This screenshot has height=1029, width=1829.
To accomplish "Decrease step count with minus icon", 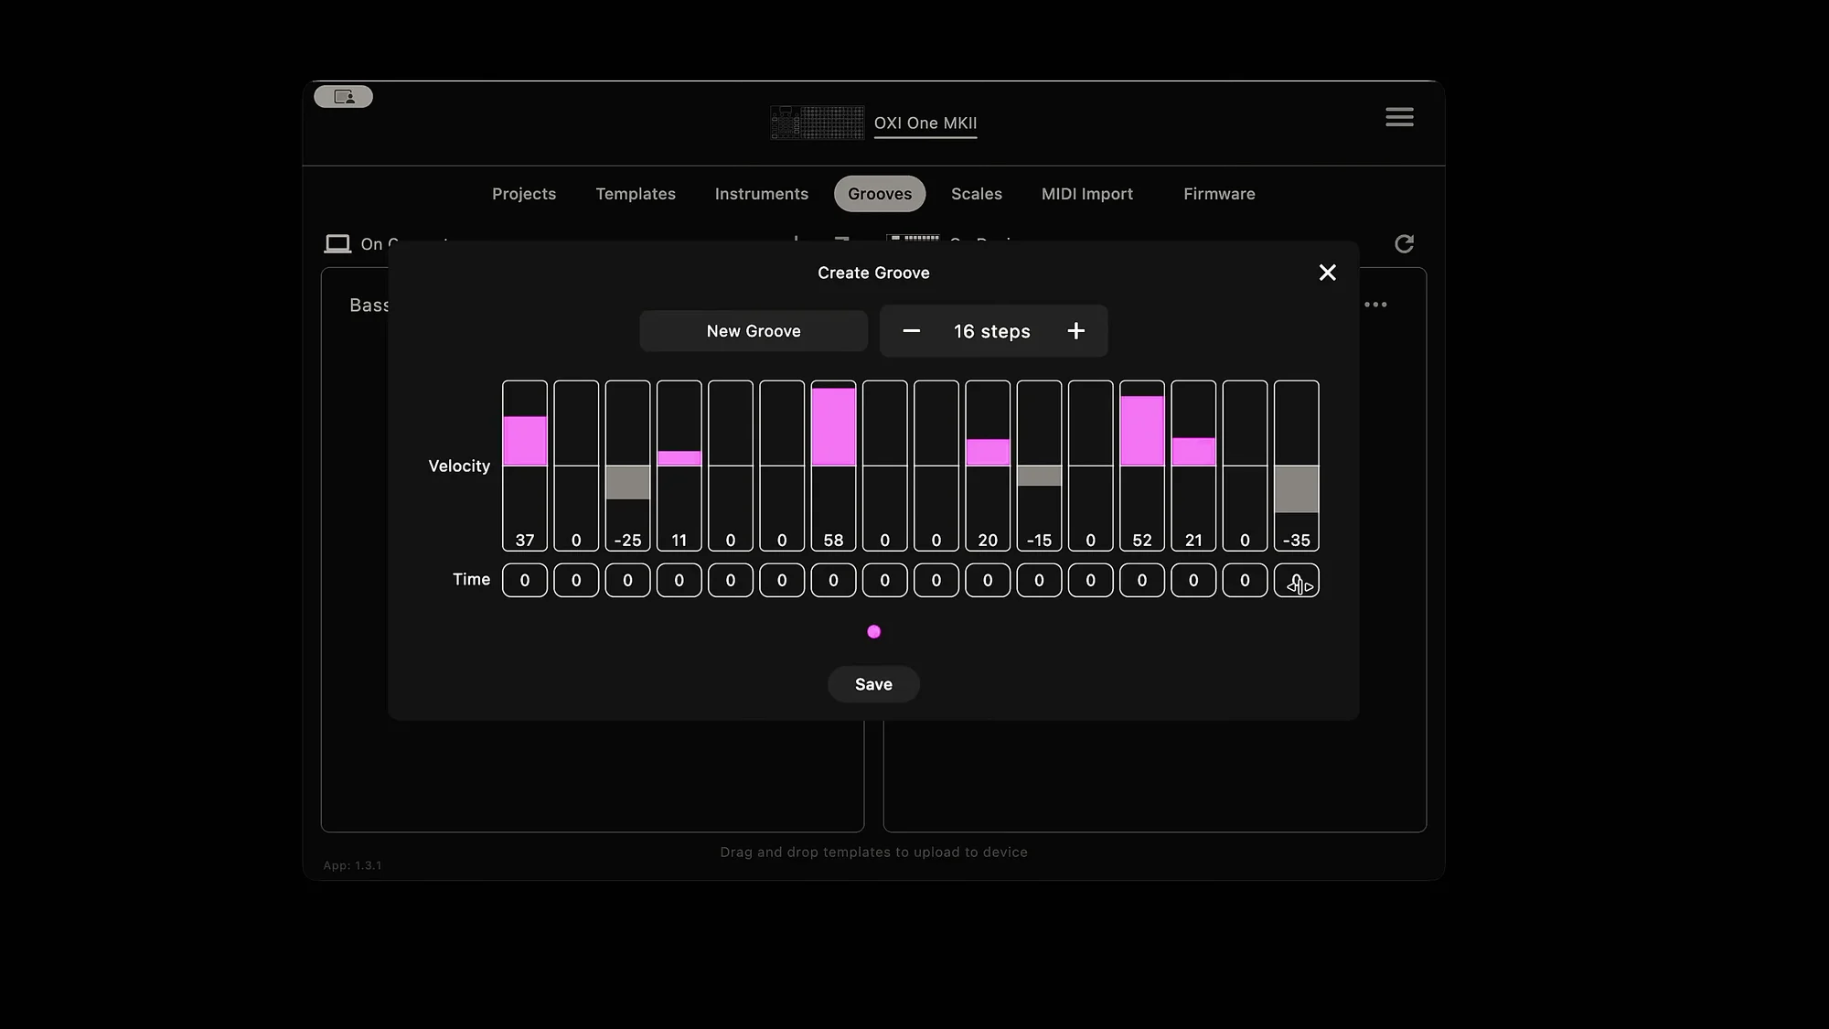I will pyautogui.click(x=911, y=331).
